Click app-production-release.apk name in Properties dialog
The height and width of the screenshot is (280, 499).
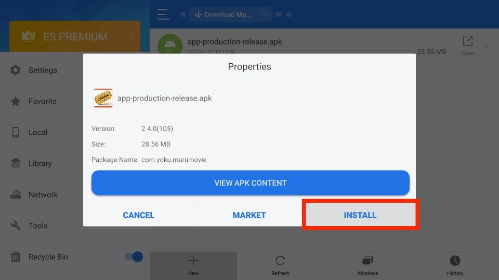pyautogui.click(x=165, y=98)
